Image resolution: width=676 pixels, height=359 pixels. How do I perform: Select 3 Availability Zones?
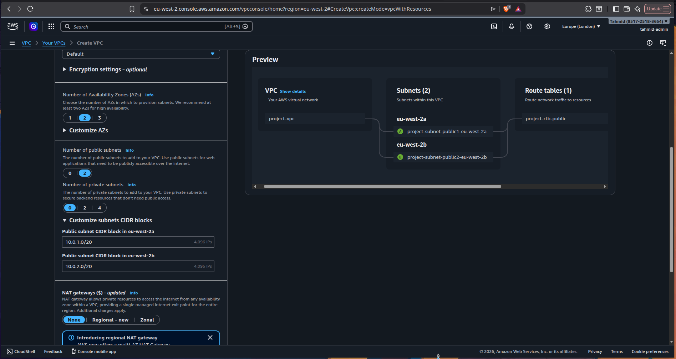tap(100, 118)
